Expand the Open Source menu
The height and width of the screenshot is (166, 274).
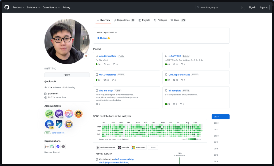pyautogui.click(x=51, y=8)
